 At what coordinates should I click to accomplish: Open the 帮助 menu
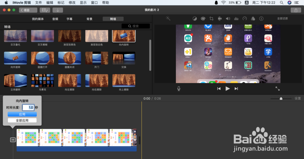(x=105, y=2)
